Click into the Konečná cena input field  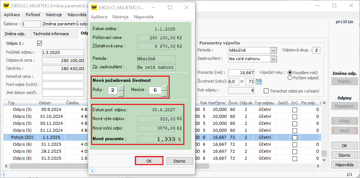click(x=63, y=77)
